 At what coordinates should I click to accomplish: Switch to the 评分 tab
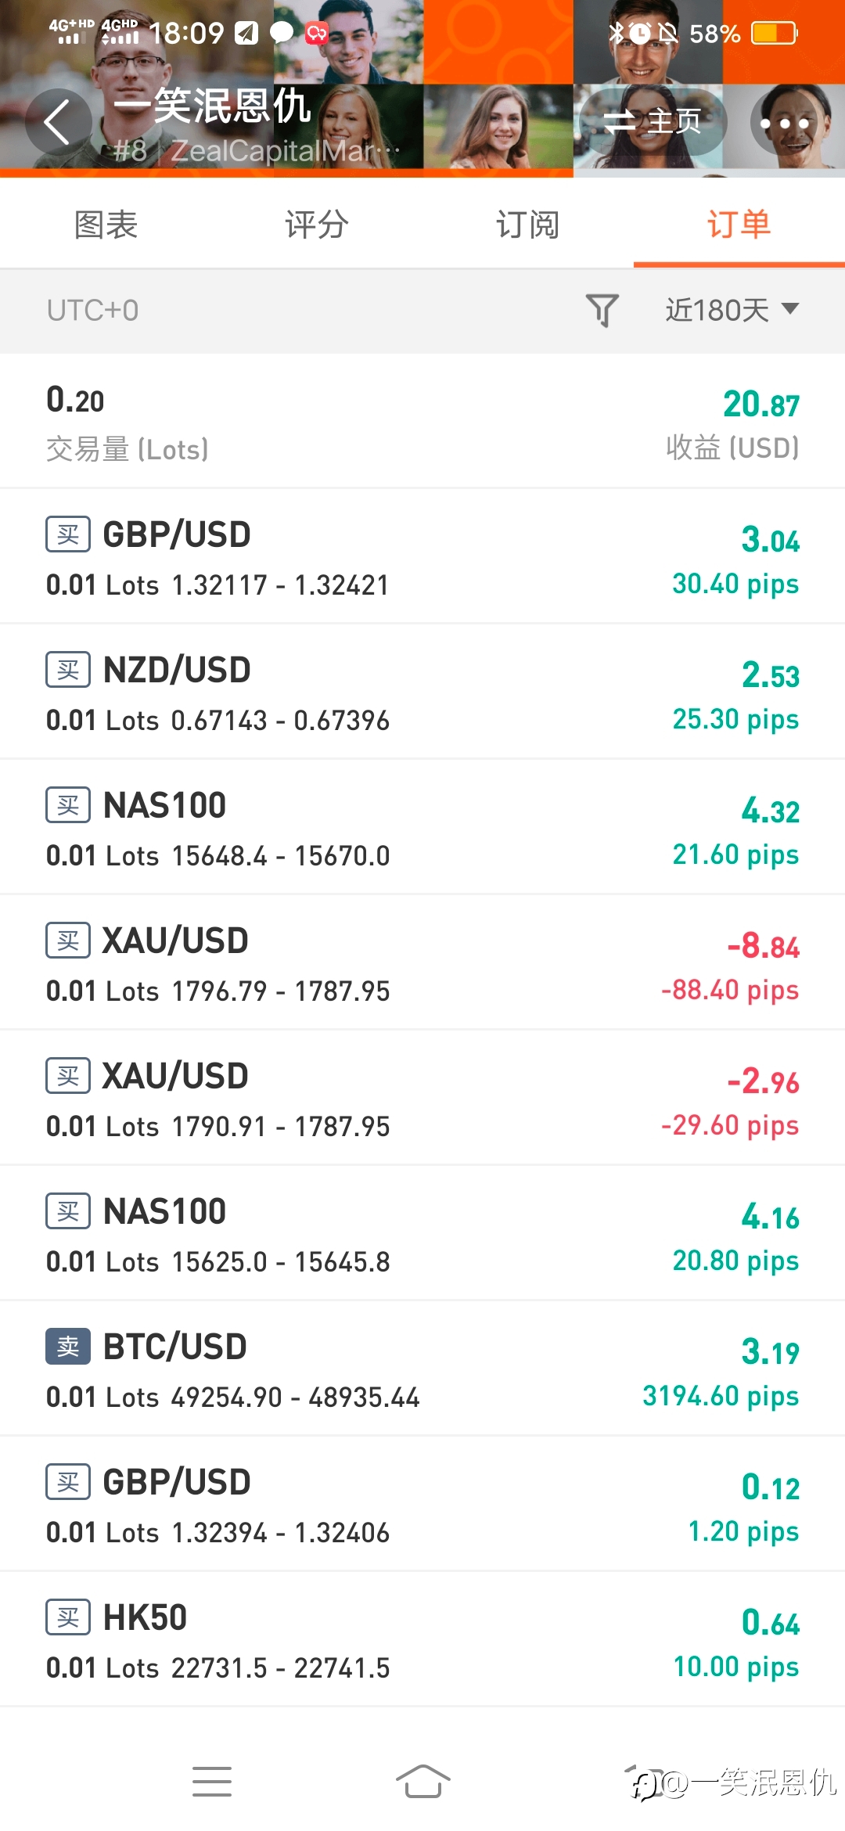[317, 225]
